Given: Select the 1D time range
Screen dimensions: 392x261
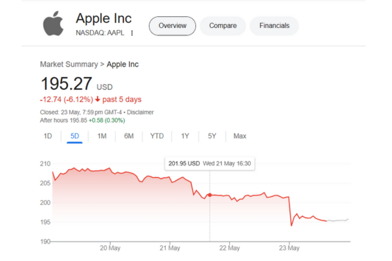Looking at the screenshot, I should (48, 136).
